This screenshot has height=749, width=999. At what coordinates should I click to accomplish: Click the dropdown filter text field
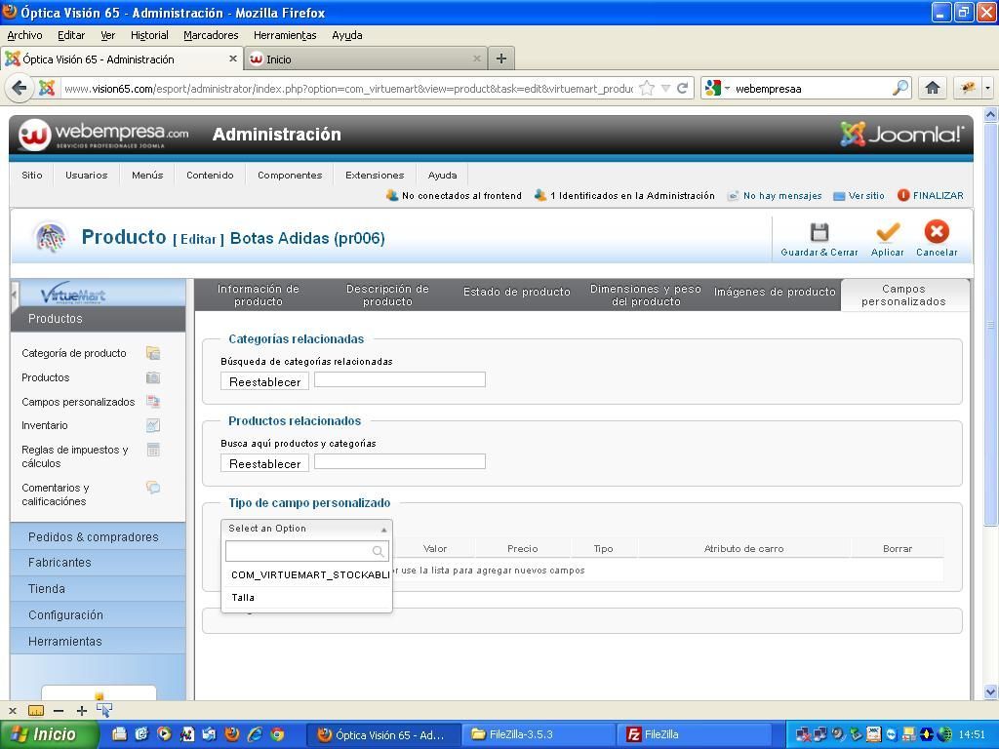pos(306,551)
